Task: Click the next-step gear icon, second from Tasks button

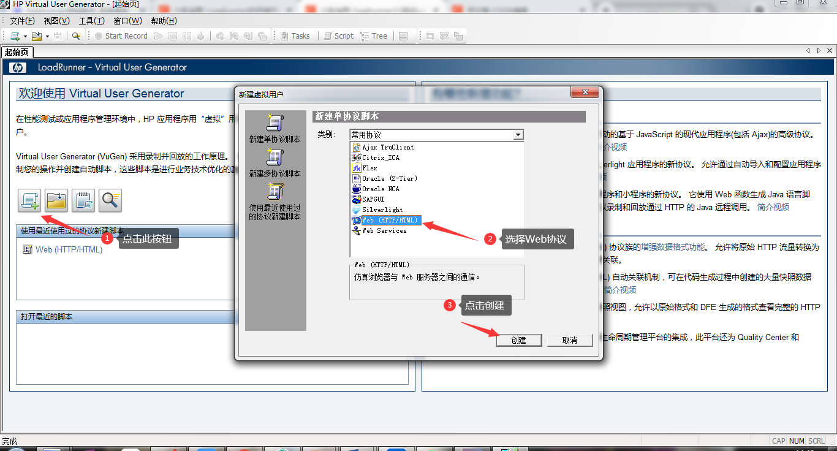Action: [248, 36]
